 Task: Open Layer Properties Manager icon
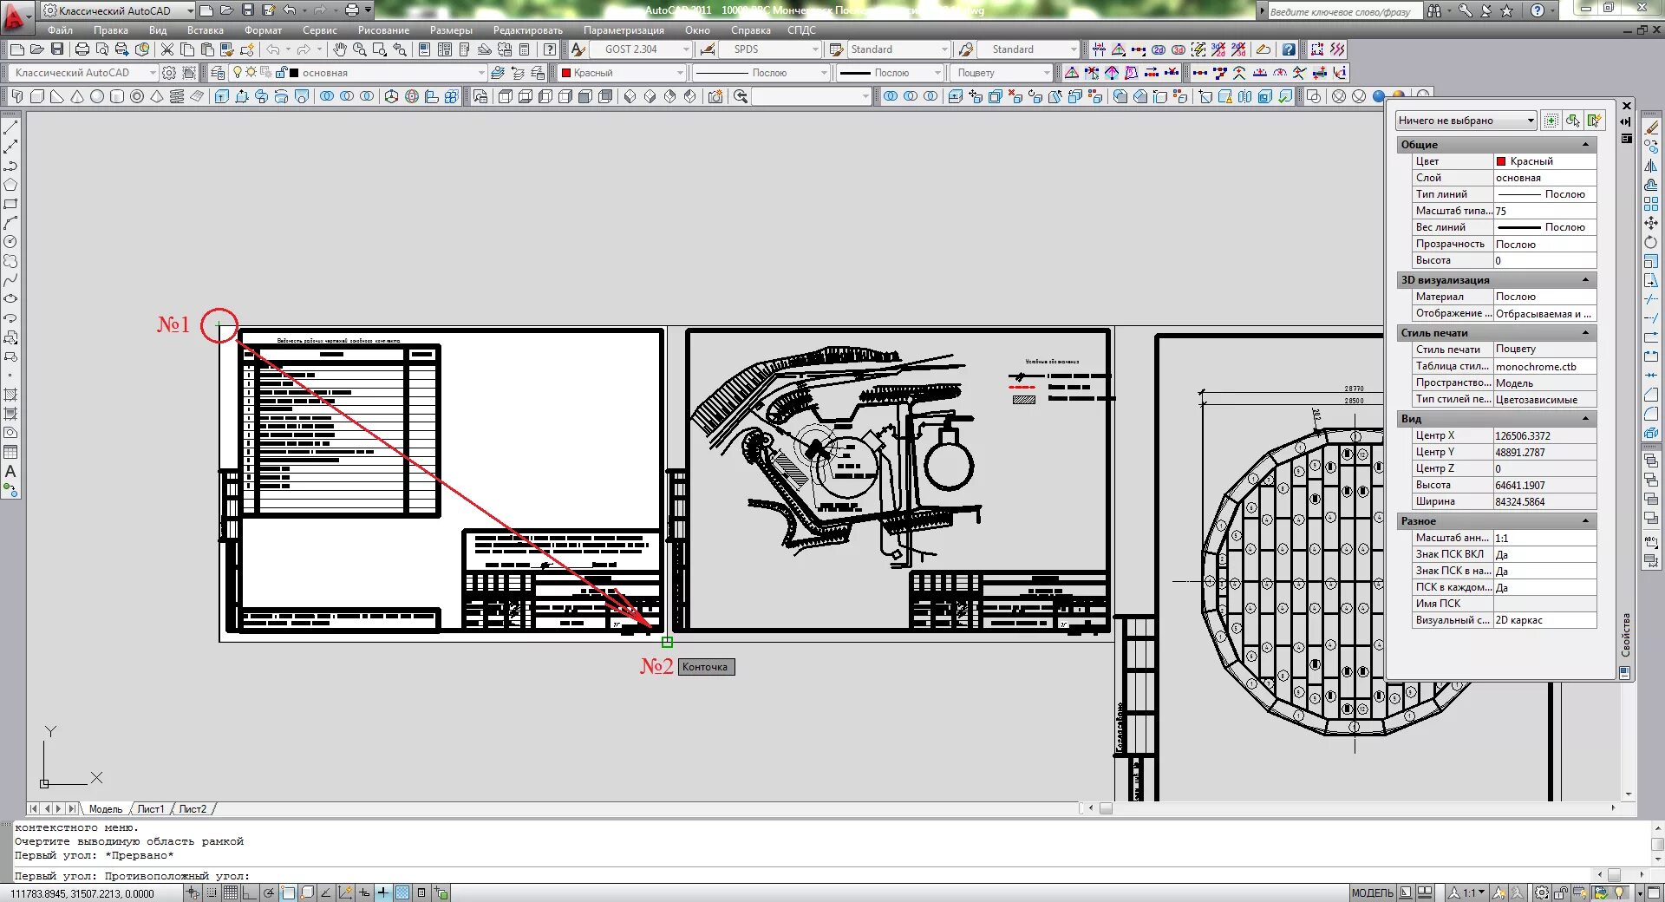pos(218,73)
